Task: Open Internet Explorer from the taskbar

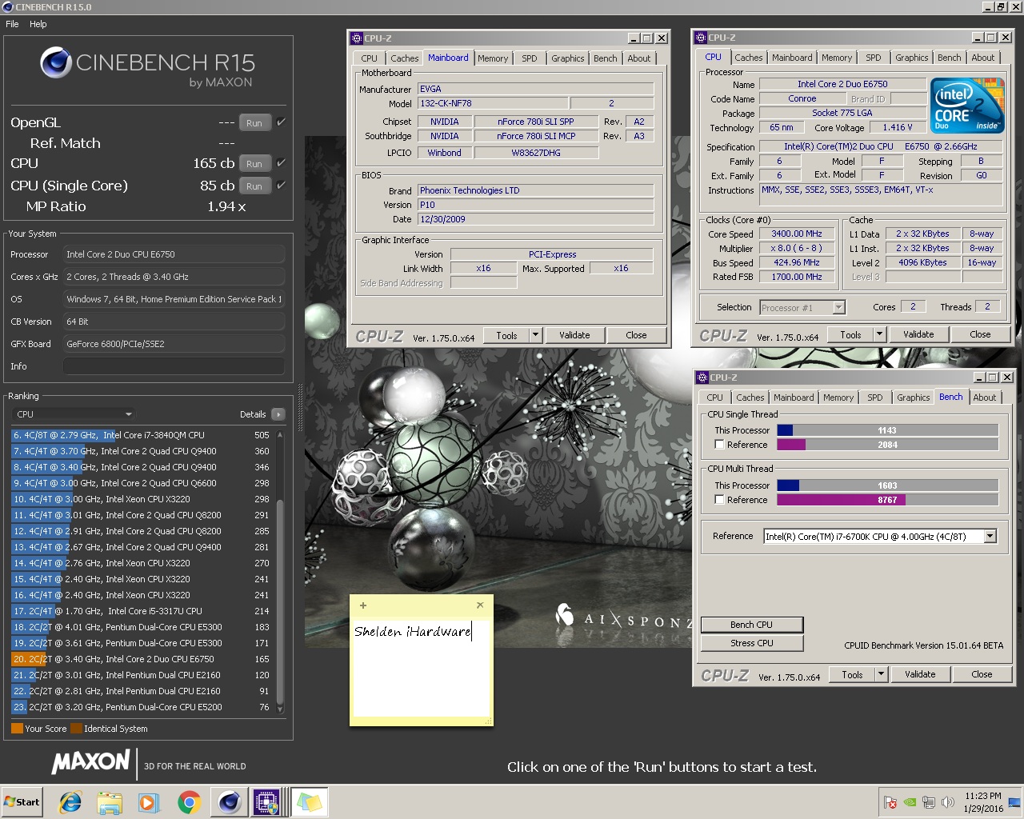Action: click(x=71, y=802)
